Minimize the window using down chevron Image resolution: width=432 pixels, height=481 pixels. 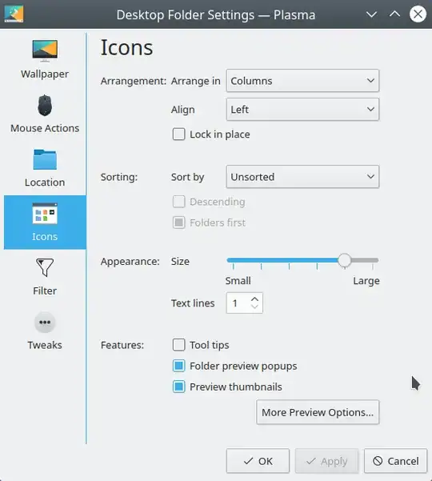pos(371,14)
